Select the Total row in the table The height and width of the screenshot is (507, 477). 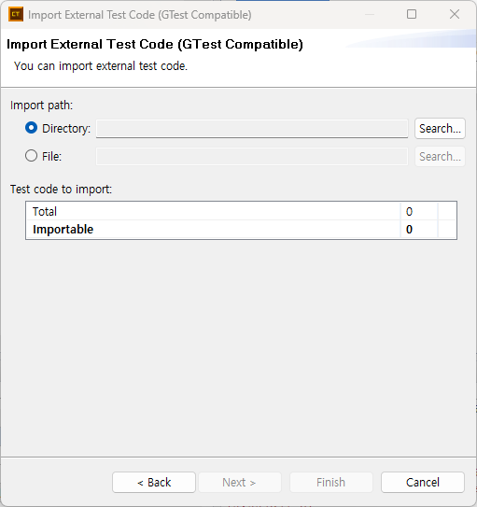point(241,211)
